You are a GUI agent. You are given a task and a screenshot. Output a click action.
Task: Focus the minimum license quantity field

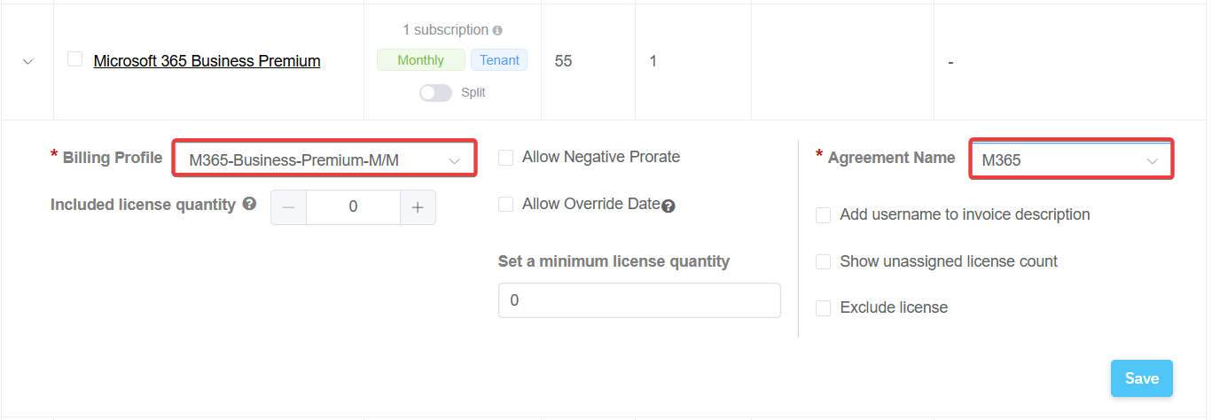pyautogui.click(x=639, y=300)
